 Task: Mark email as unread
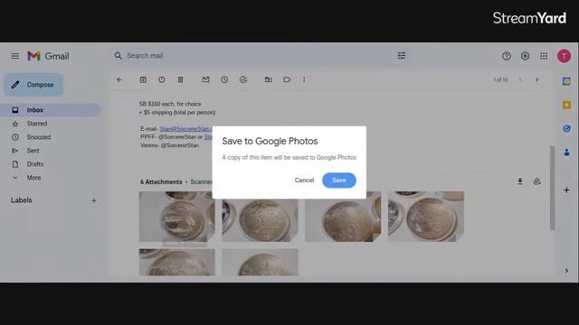(205, 79)
